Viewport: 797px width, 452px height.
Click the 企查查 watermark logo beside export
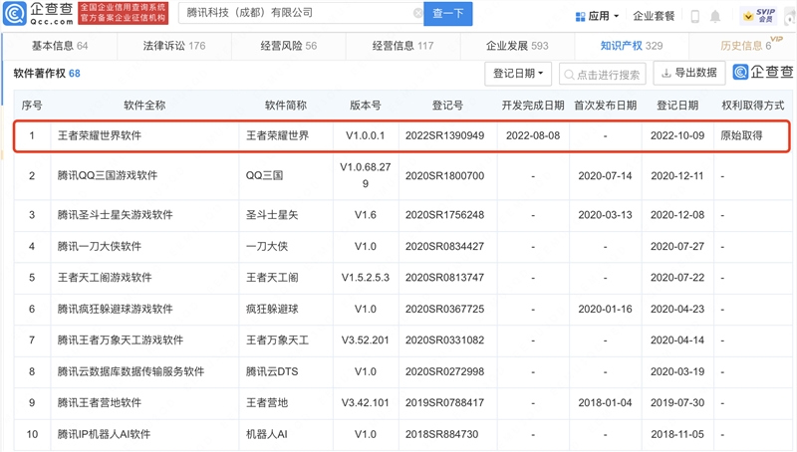click(x=763, y=73)
